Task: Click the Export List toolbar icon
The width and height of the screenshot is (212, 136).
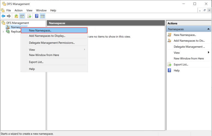Action: (x=29, y=16)
